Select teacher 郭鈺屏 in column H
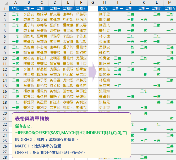 tap(104, 64)
